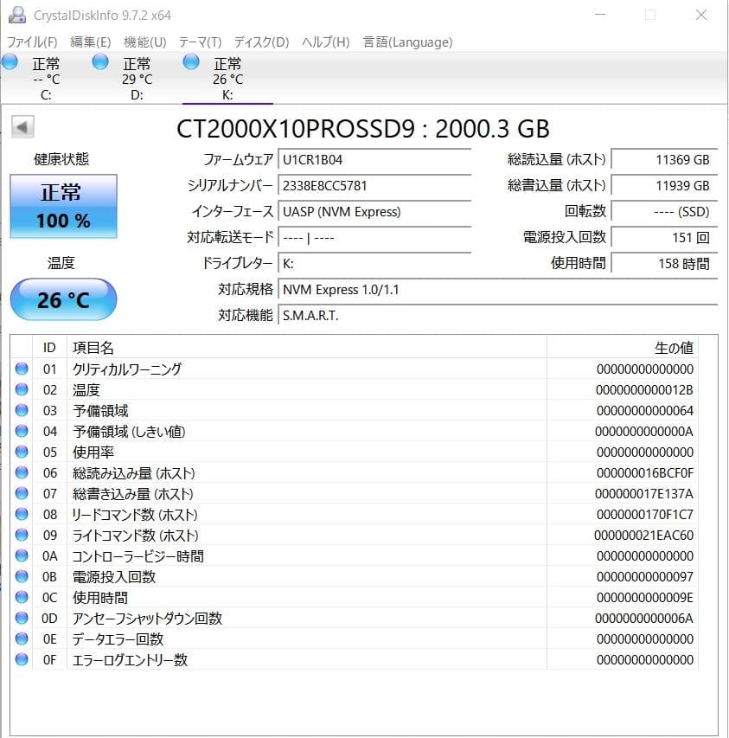Click the drive C: status indicator icon
The image size is (729, 738).
10,61
